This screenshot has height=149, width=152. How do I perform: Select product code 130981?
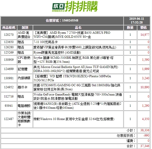click(x=9, y=78)
